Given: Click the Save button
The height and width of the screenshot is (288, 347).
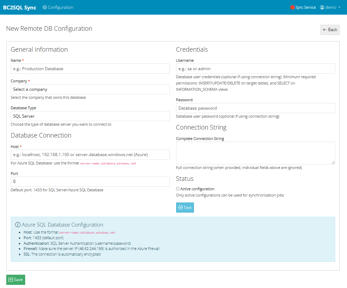Looking at the screenshot, I should point(15,279).
